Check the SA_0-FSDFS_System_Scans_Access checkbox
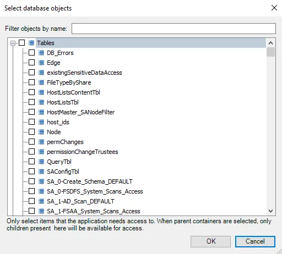Screen dimensions: 282x254 coord(31,191)
